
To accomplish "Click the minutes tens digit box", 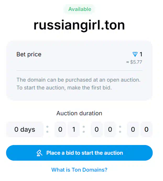I will click(x=97, y=129).
